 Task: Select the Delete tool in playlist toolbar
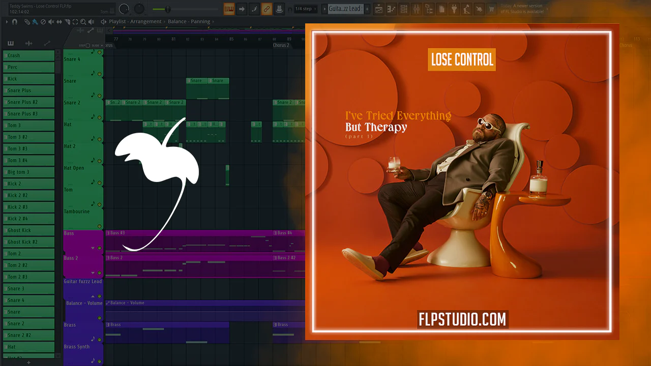tap(43, 22)
